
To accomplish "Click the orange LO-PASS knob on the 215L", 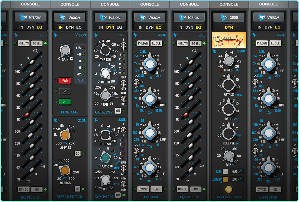I will click(x=65, y=135).
